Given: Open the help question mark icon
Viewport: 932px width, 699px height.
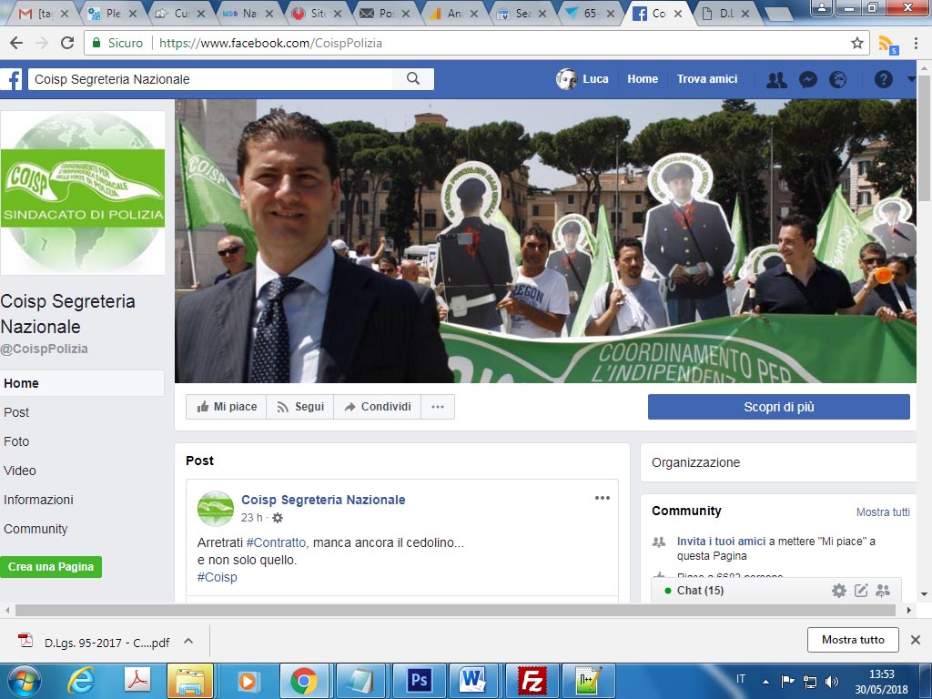Looking at the screenshot, I should point(883,79).
